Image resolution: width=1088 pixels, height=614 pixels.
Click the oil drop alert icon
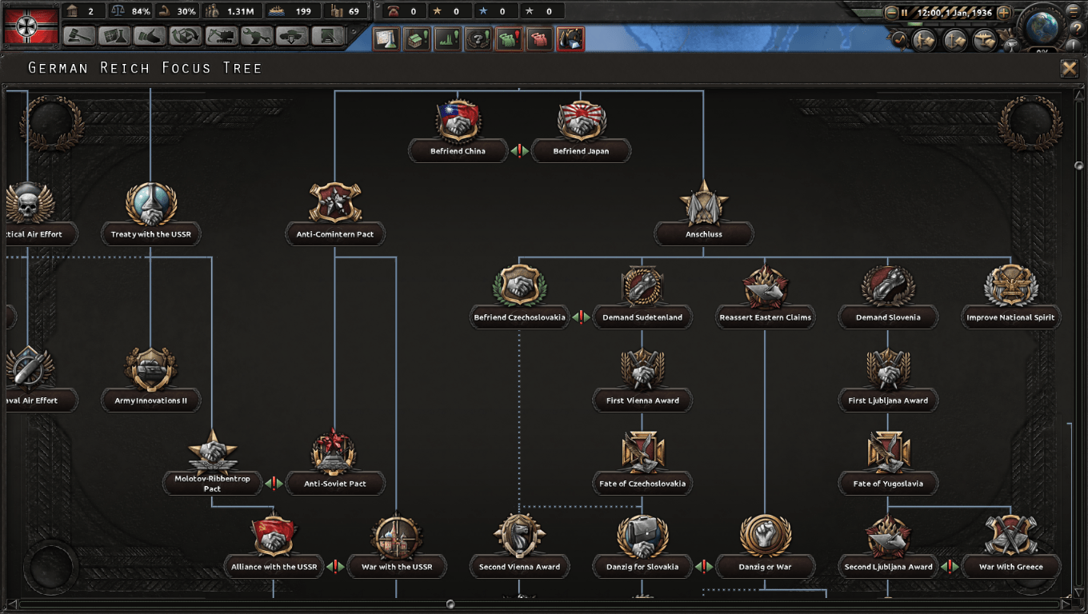tap(570, 38)
